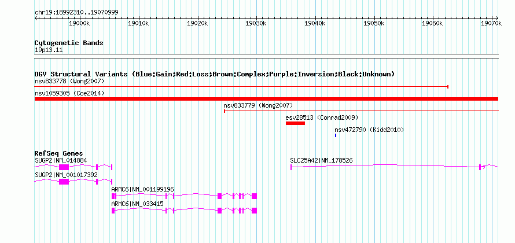Open the SUGP2|NM_014884 gene label

click(x=61, y=160)
